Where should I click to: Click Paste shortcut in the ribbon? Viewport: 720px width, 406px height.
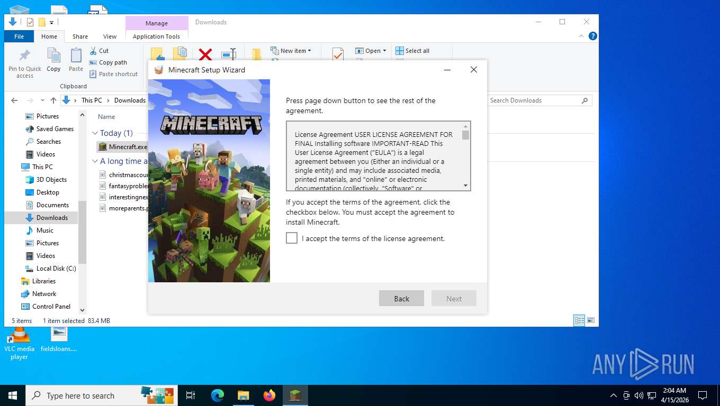[x=113, y=74]
